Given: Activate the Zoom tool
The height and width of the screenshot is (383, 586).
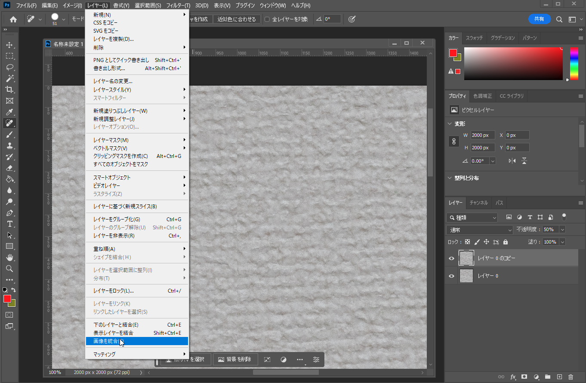Looking at the screenshot, I should [x=9, y=269].
